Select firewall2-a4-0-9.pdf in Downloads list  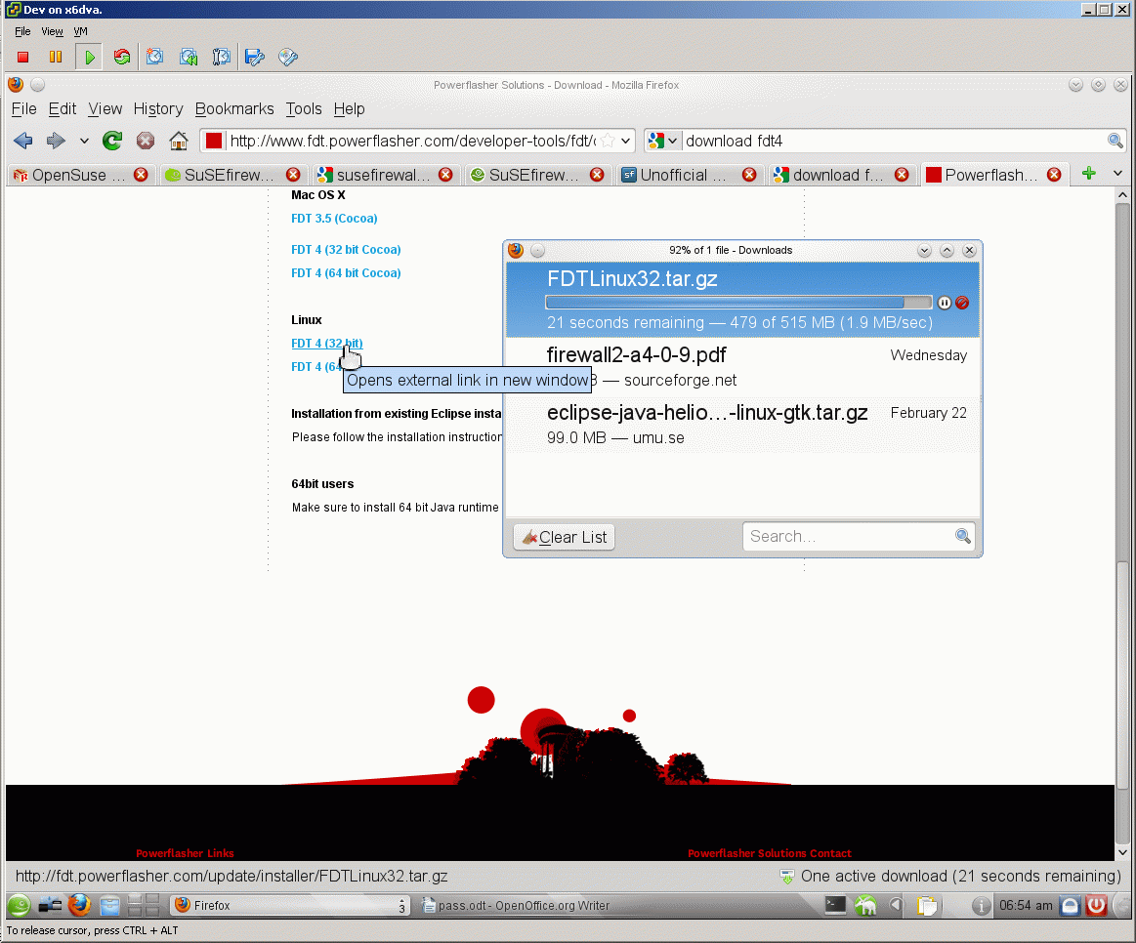click(742, 366)
